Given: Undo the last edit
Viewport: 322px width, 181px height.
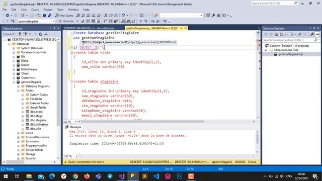Looking at the screenshot, I should [123, 16].
